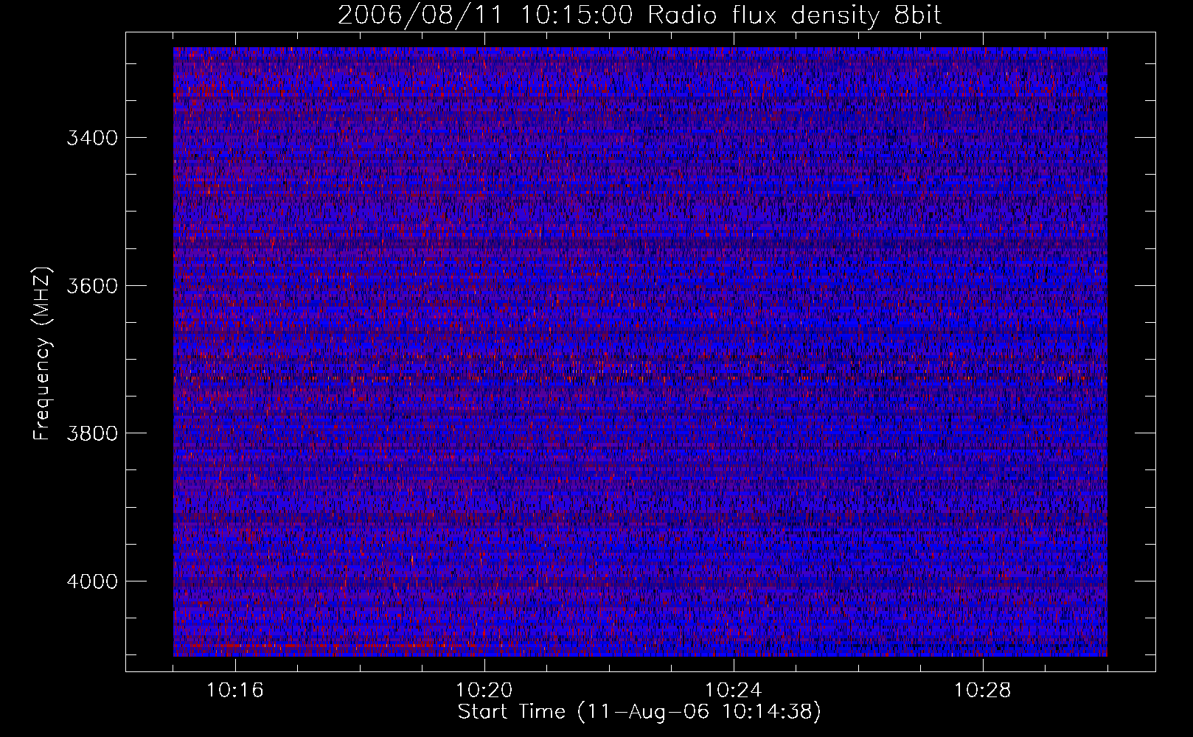Click the 10:24 time tick label

click(734, 691)
